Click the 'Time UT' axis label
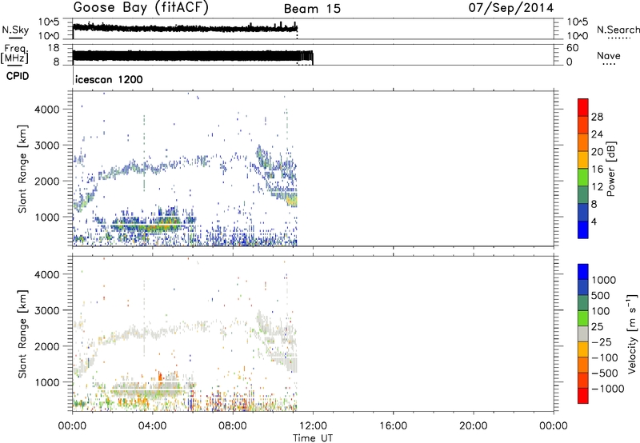Viewport: 640px width, 443px height. point(313,438)
